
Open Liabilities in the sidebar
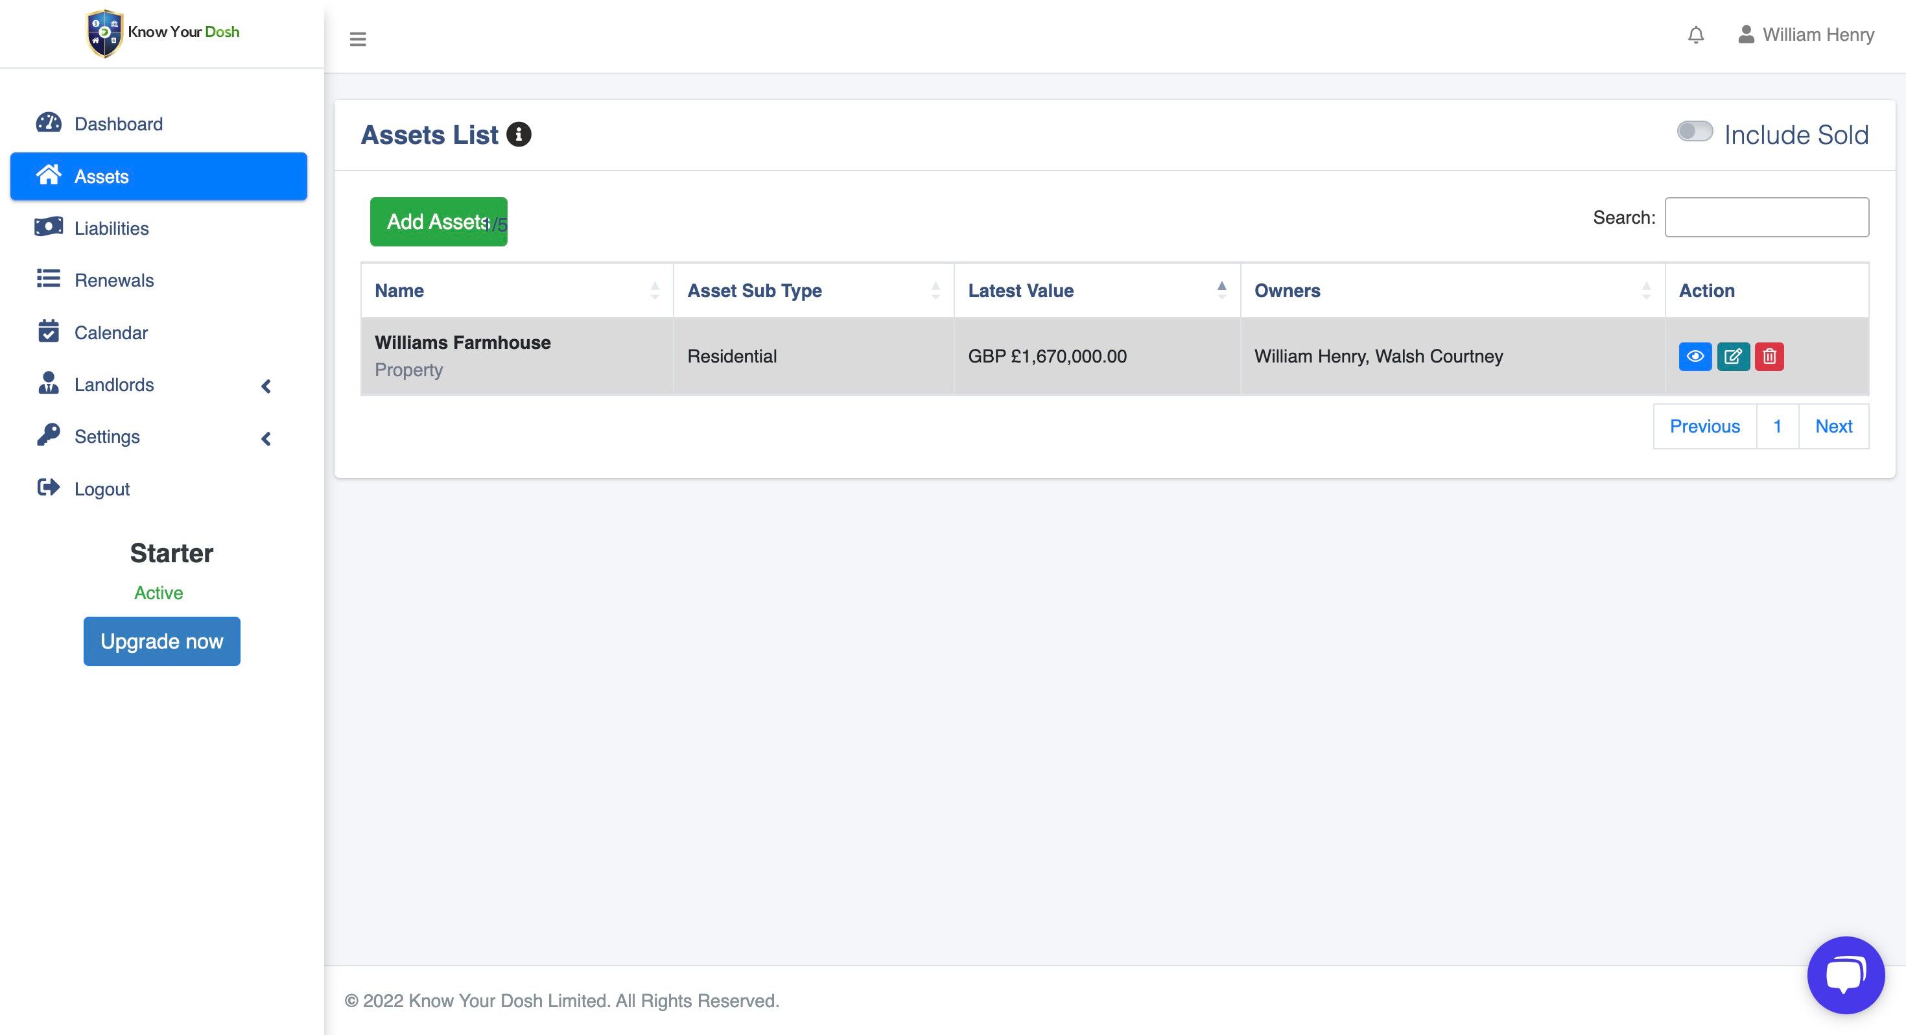(111, 228)
